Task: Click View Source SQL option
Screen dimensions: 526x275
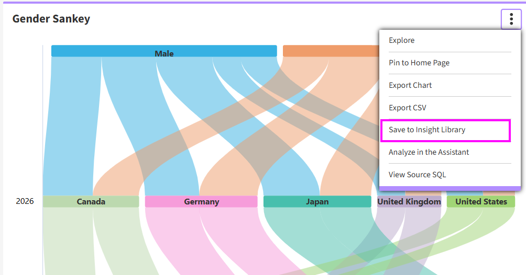Action: point(417,175)
